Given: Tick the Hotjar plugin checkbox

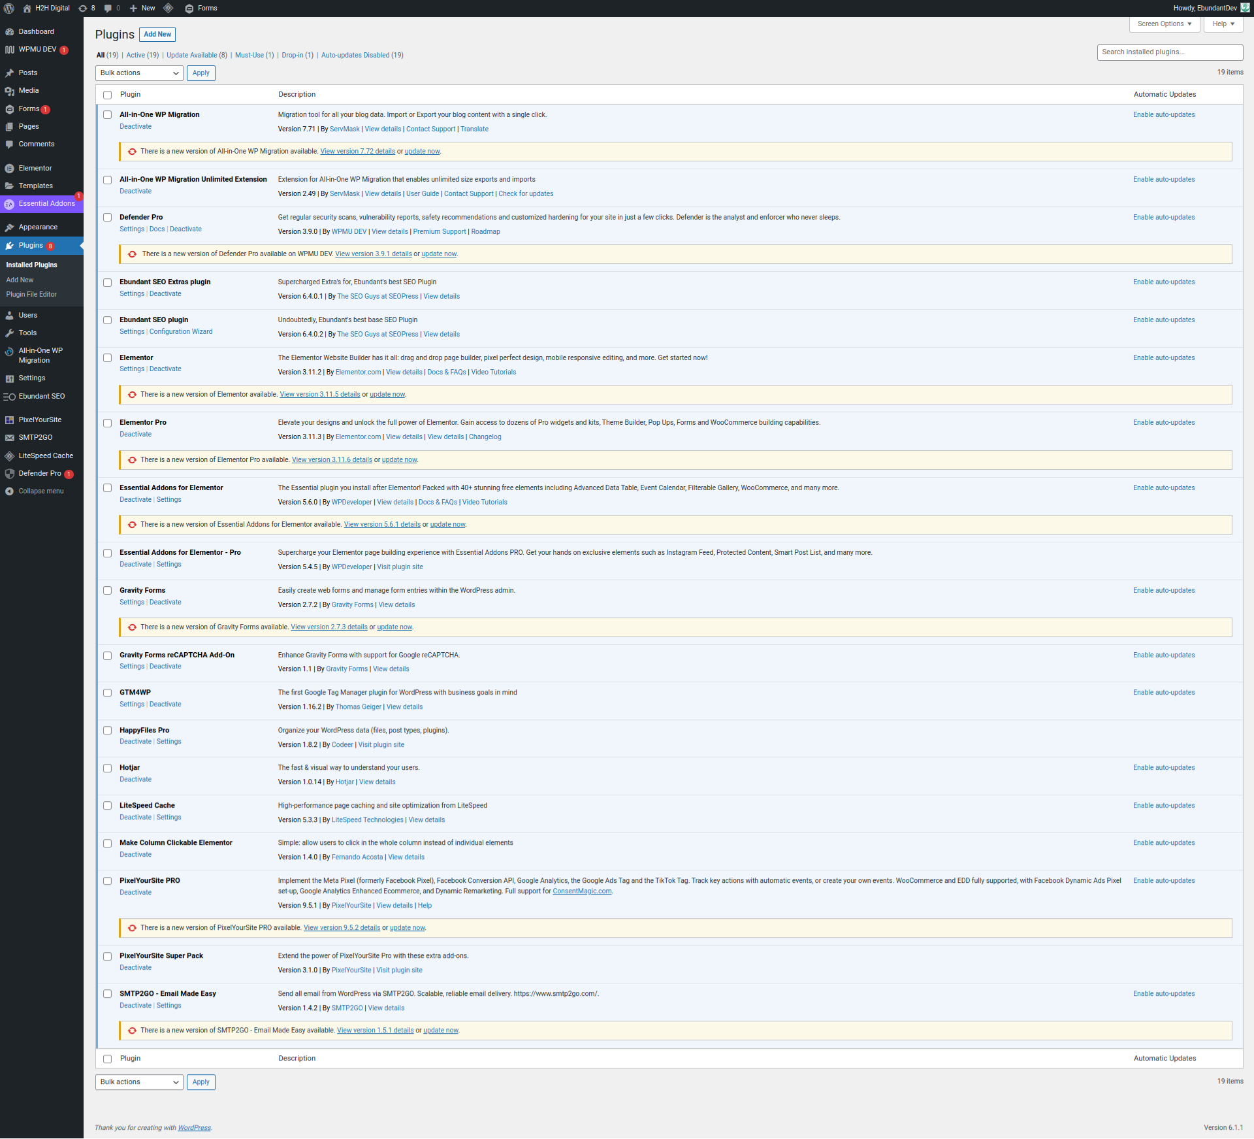Looking at the screenshot, I should coord(108,768).
